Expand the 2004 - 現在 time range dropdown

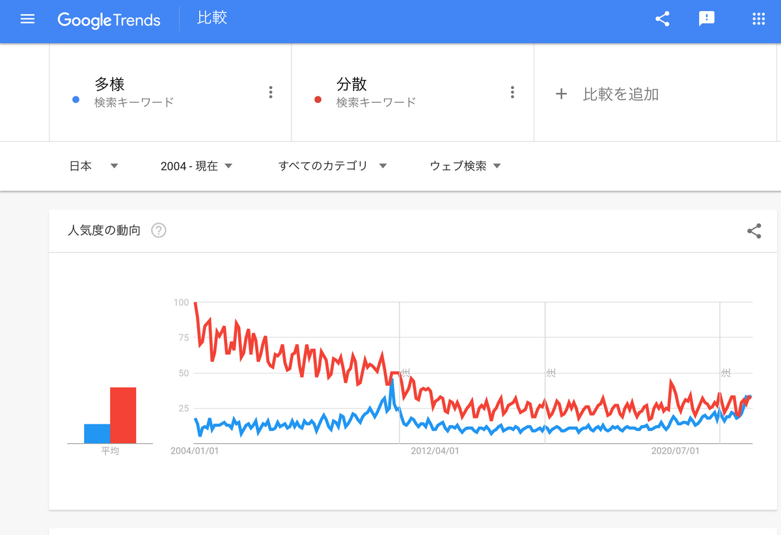pyautogui.click(x=197, y=166)
